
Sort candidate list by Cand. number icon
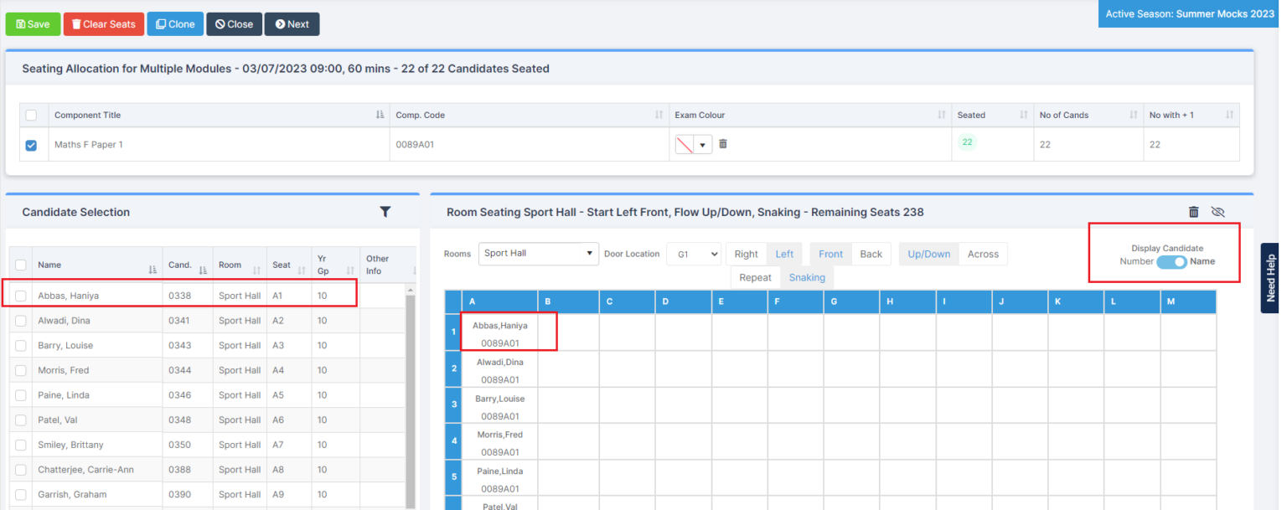click(x=203, y=269)
